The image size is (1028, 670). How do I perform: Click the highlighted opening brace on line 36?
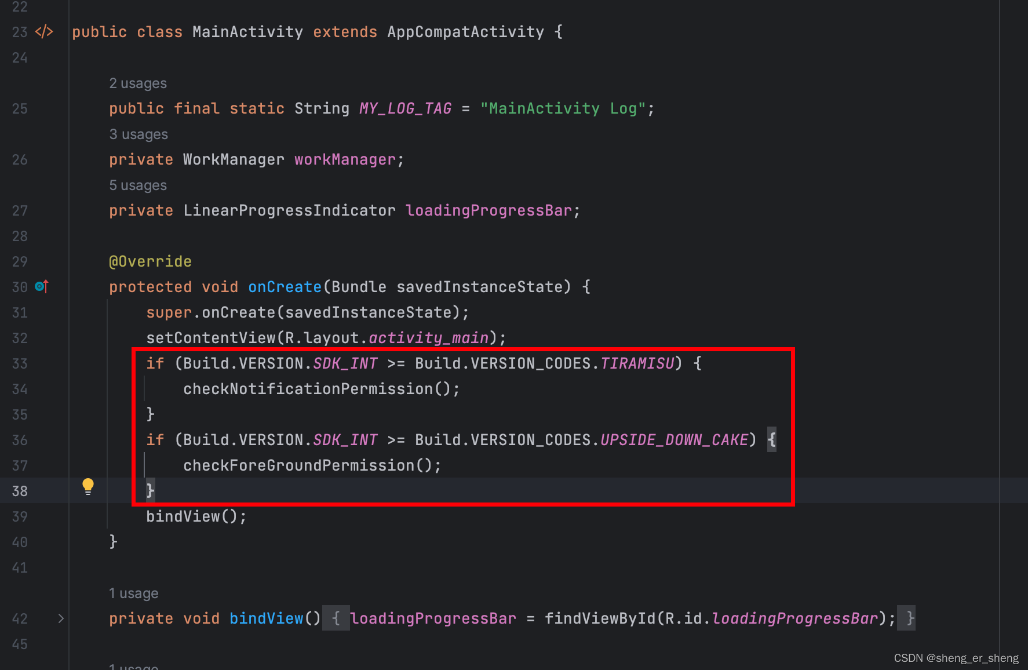coord(772,440)
